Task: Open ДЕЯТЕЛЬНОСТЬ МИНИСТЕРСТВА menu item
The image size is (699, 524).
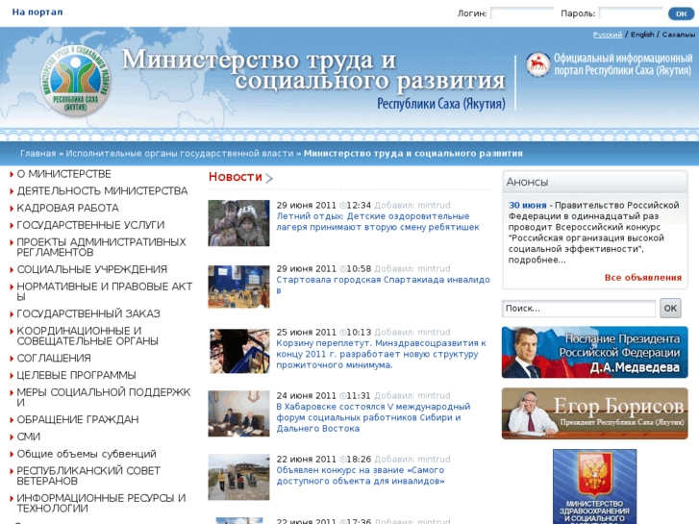Action: 102,191
